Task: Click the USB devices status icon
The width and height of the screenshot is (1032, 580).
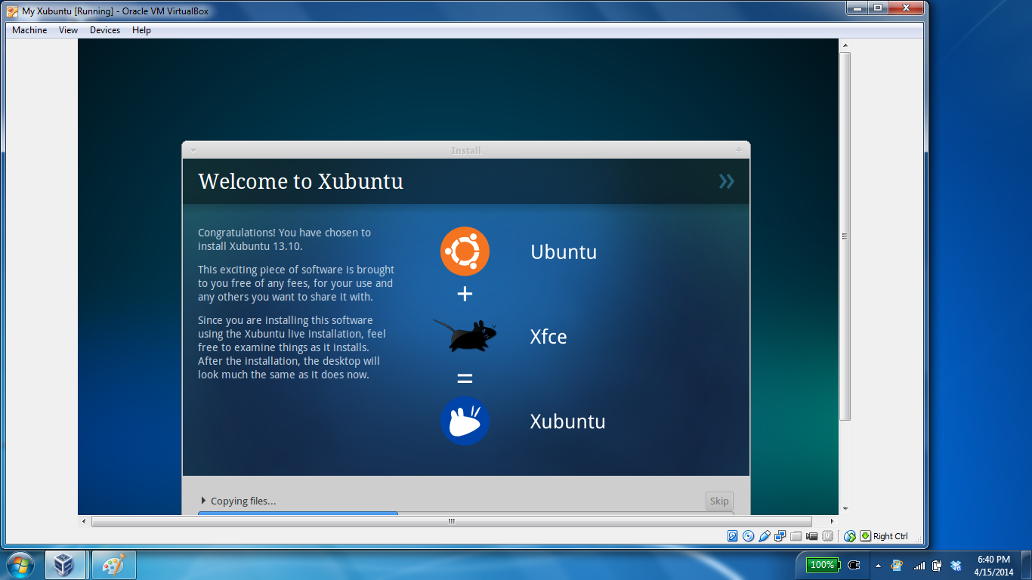Action: (764, 536)
